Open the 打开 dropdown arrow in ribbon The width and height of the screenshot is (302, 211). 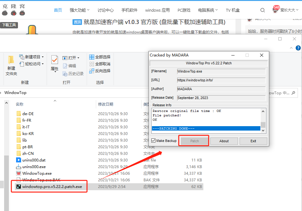click(78, 58)
